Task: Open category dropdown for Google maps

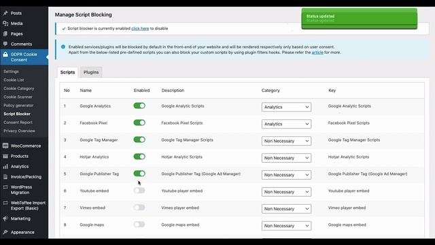Action: point(286,225)
